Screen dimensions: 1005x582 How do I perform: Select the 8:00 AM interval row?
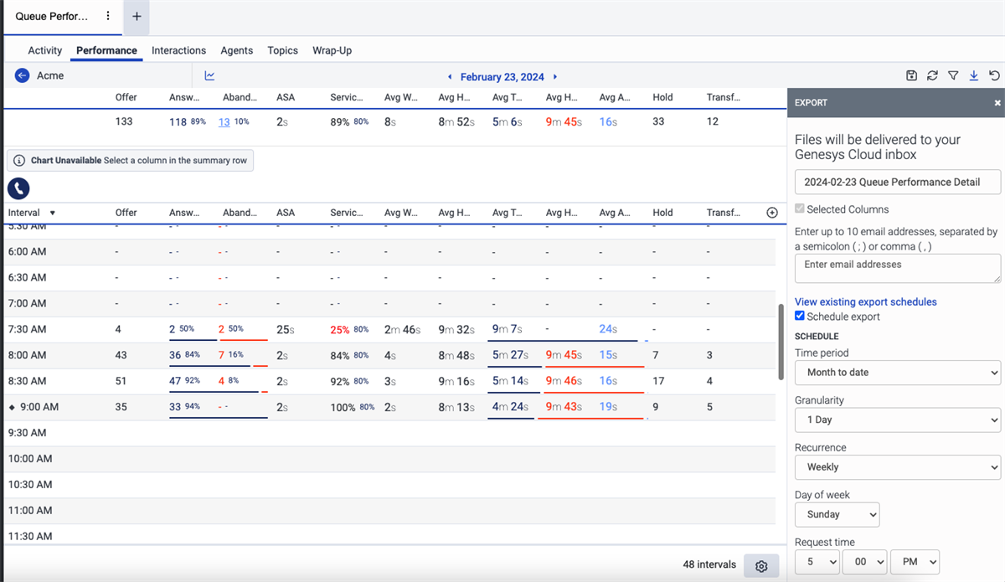(x=389, y=355)
